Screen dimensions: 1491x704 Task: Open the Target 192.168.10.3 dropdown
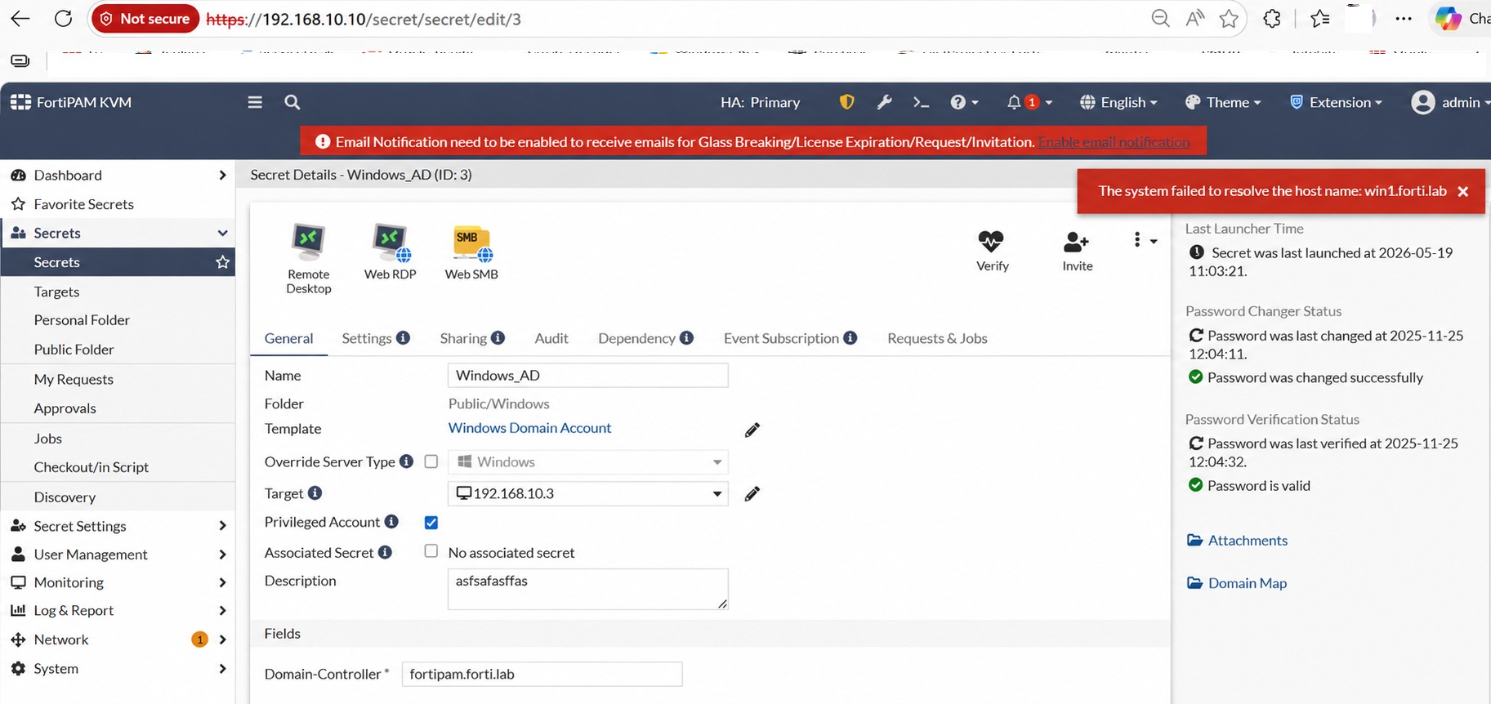click(x=588, y=493)
